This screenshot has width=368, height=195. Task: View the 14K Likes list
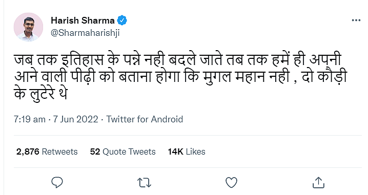[187, 151]
